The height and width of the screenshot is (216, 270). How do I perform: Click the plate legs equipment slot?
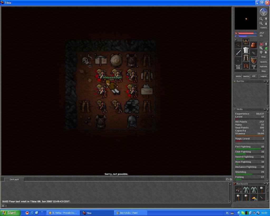(246, 58)
